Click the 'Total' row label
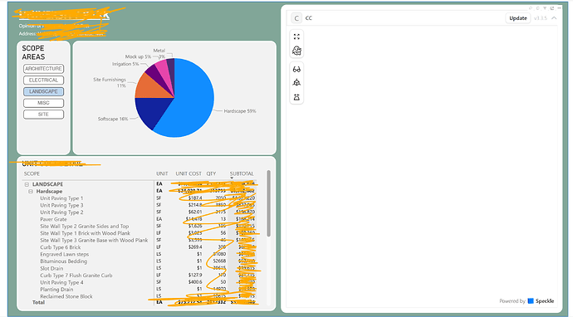Screen dimensions: 573x317 (38, 302)
